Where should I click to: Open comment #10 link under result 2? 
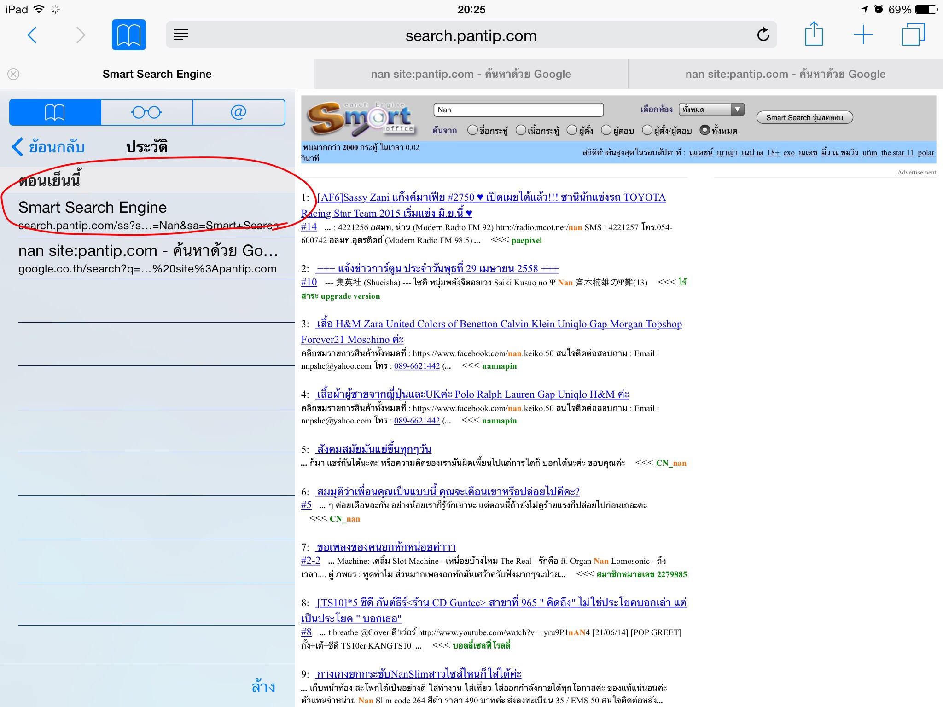[x=309, y=282]
